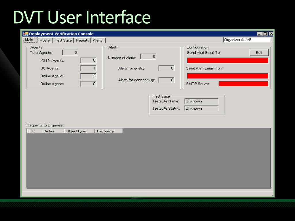Select the Testsuite Name field
The height and width of the screenshot is (221, 295).
coord(201,101)
